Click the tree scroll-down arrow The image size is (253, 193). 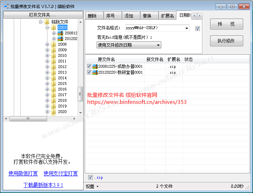point(80,113)
